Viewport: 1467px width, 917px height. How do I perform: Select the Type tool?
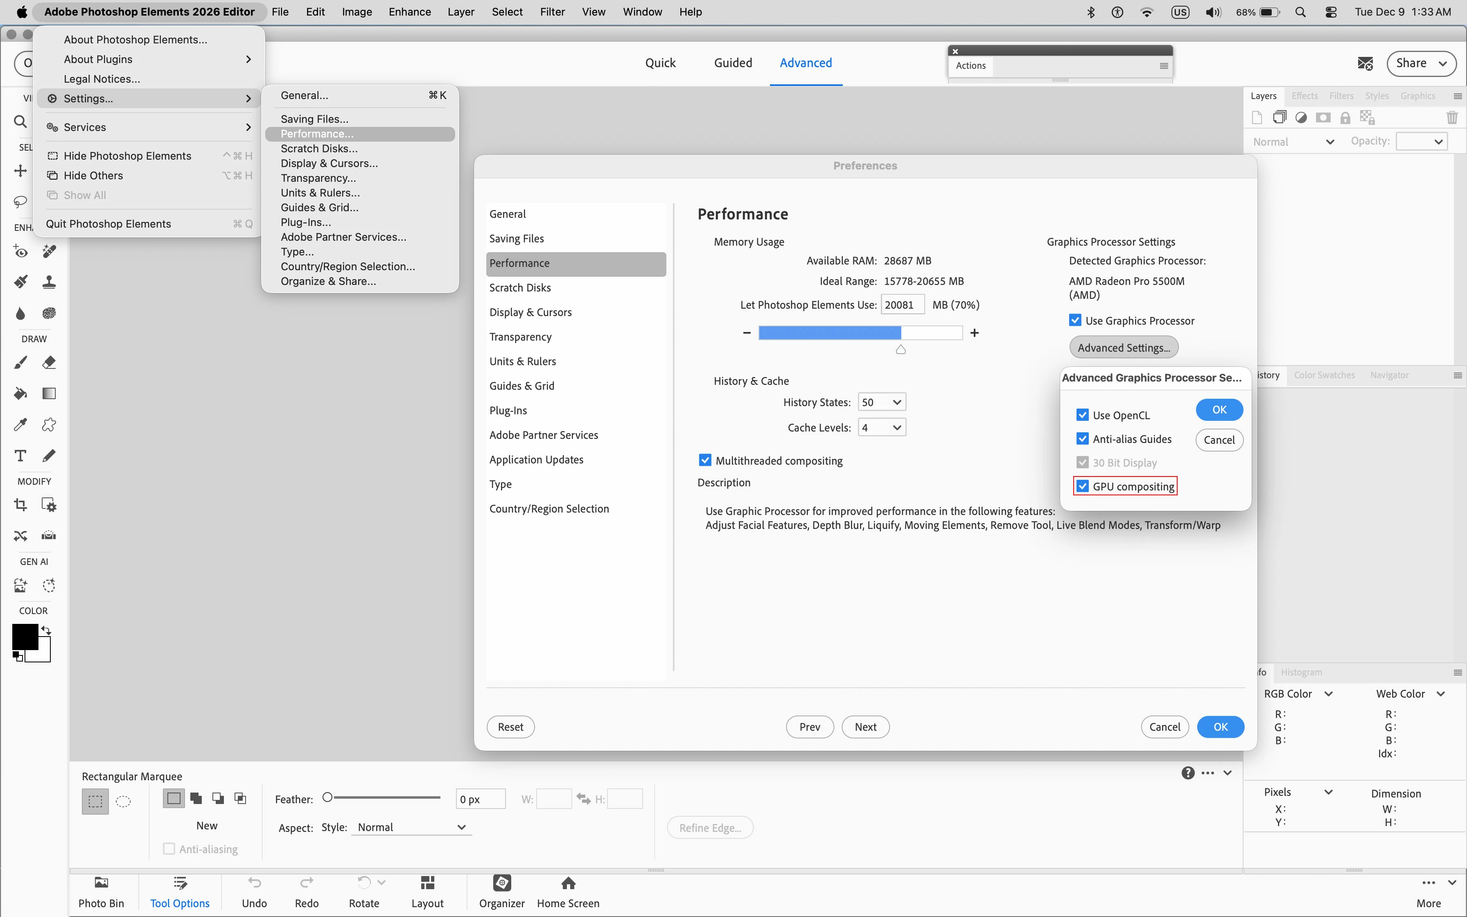[20, 456]
